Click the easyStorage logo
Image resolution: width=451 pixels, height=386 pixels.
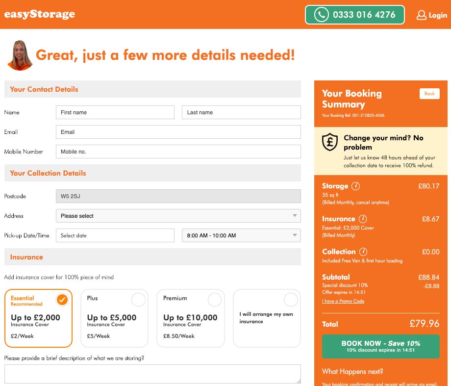point(39,14)
